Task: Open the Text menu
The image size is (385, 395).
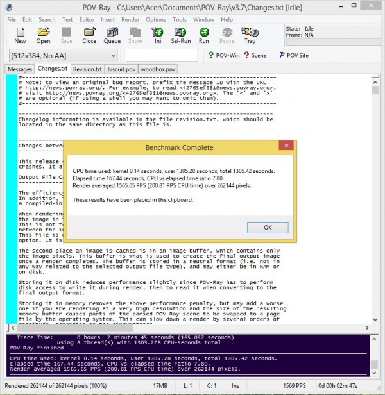Action: pos(67,19)
